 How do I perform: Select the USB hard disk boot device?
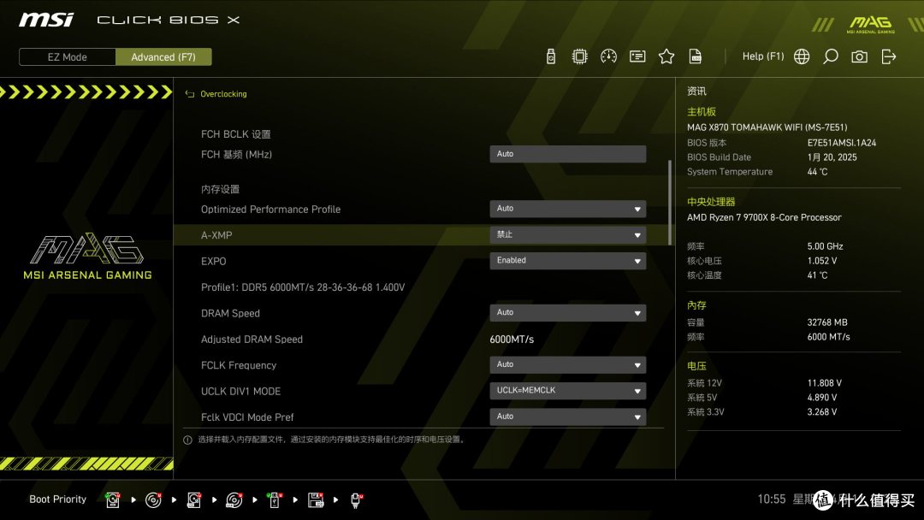[x=194, y=500]
